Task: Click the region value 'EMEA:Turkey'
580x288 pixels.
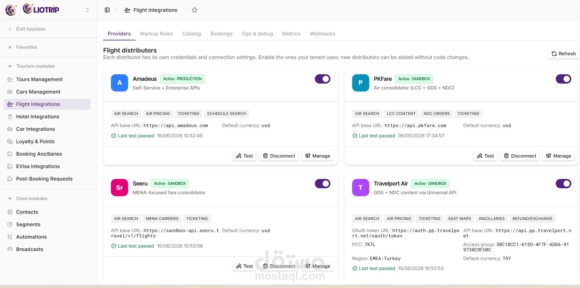Action: click(x=385, y=258)
